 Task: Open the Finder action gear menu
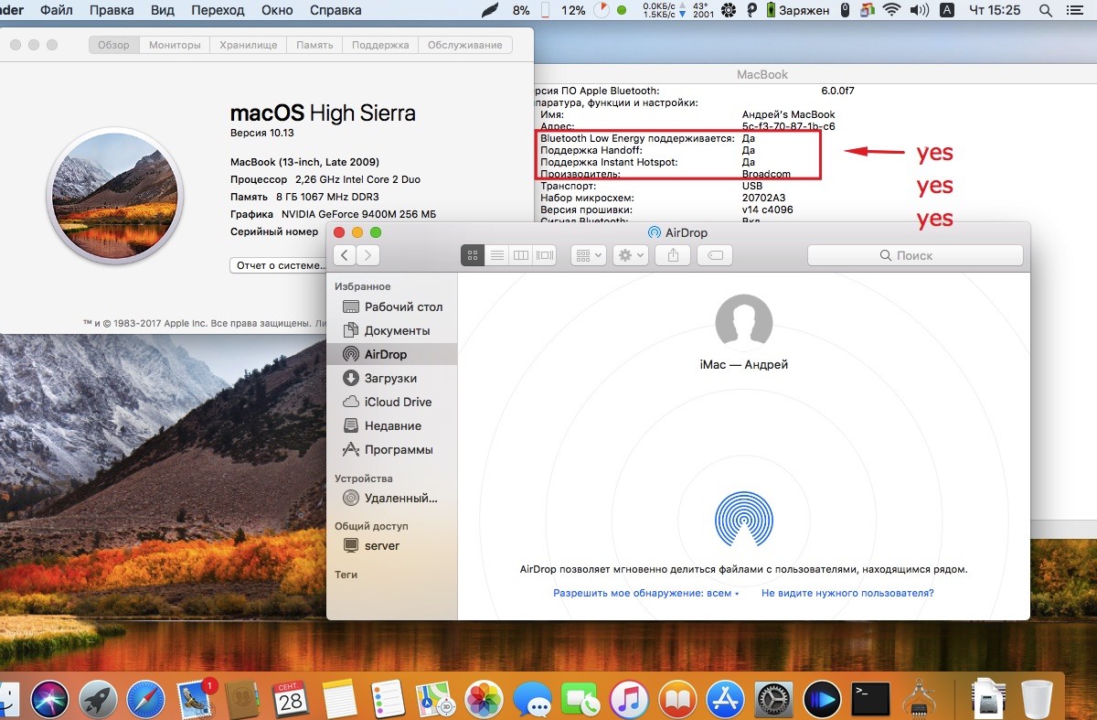pos(631,255)
